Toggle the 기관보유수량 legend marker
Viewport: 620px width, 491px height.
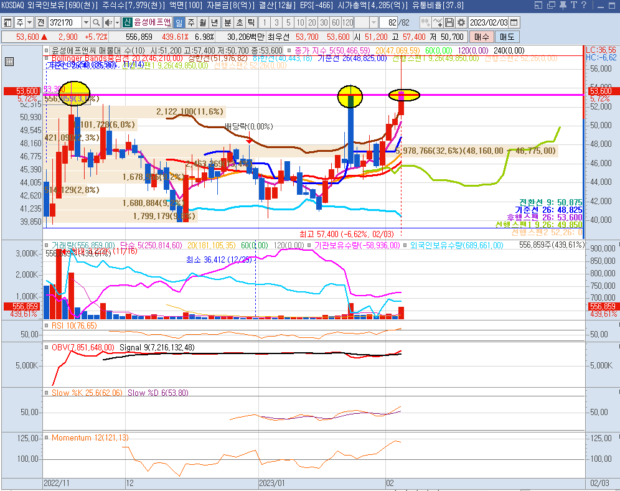[309, 245]
